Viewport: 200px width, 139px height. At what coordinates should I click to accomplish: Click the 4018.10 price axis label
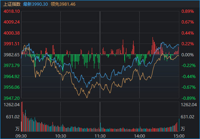pyautogui.click(x=11, y=11)
